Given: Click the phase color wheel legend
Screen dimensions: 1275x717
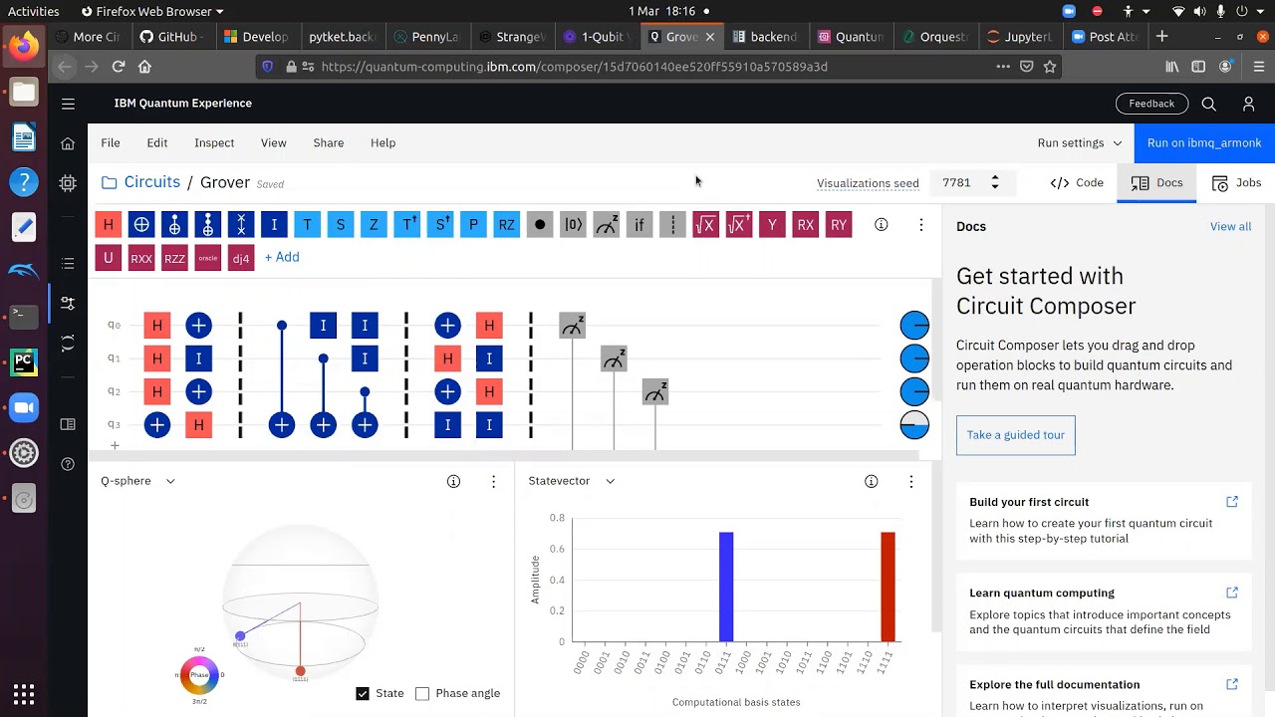Looking at the screenshot, I should [x=199, y=675].
